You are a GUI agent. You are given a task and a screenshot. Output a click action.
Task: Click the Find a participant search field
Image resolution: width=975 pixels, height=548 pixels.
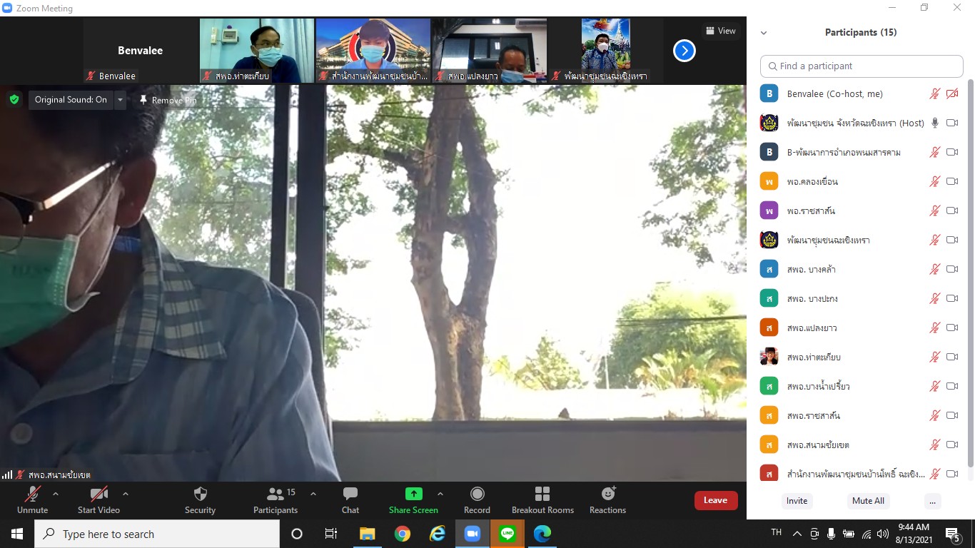pos(862,66)
